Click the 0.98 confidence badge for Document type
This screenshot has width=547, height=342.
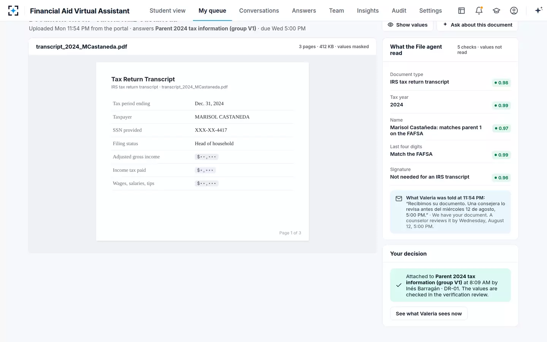pyautogui.click(x=501, y=83)
